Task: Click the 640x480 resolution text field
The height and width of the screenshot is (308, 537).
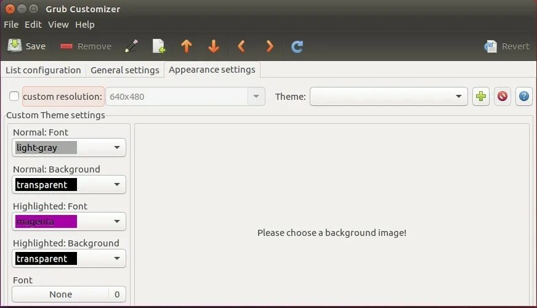Action: (177, 96)
